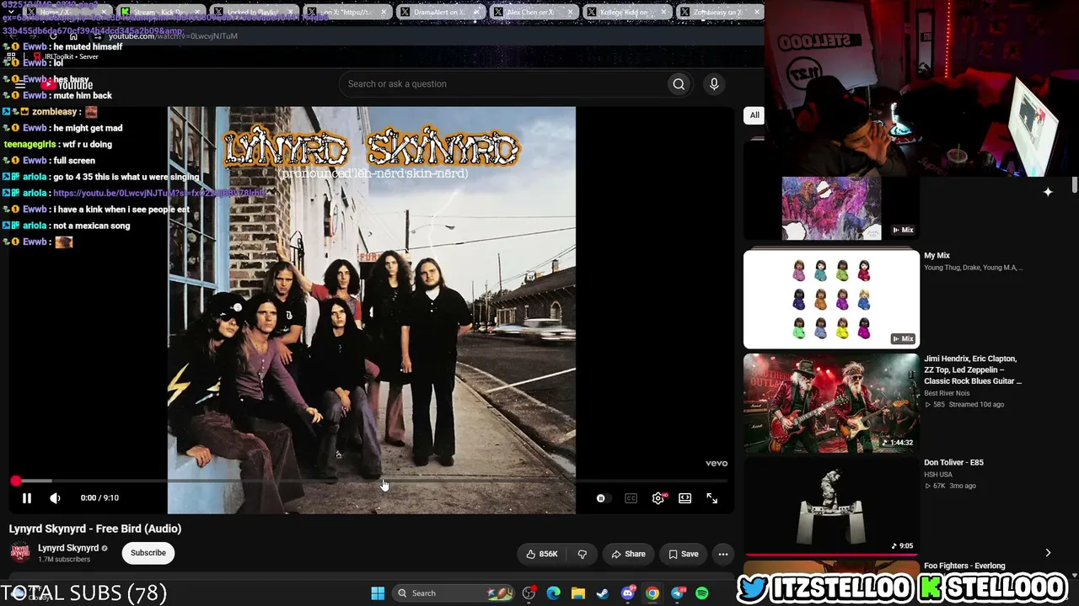Open Telegram from the taskbar
1079x606 pixels.
click(x=678, y=593)
